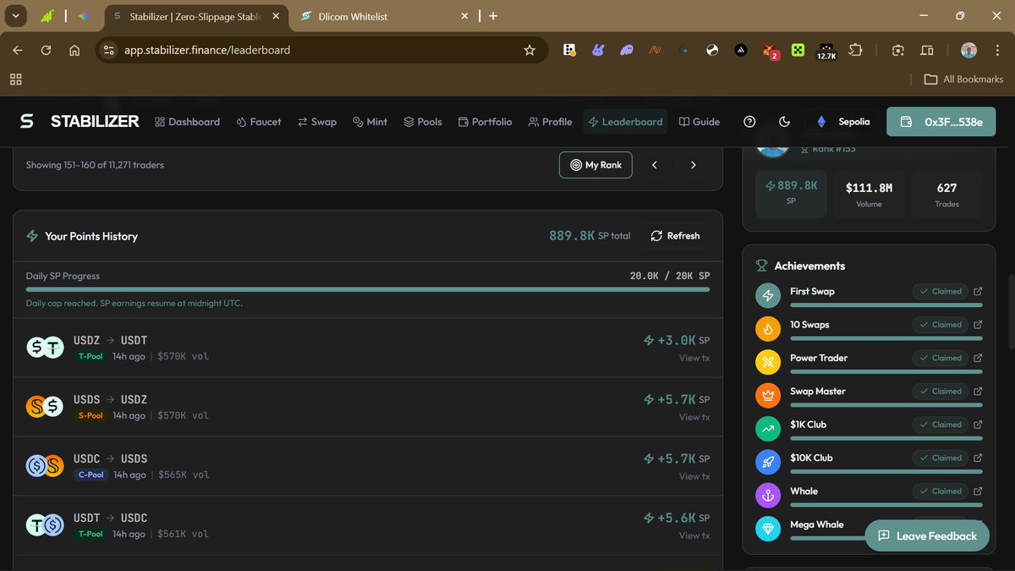
Task: Click the 0x3F...538e wallet button
Action: 941,122
